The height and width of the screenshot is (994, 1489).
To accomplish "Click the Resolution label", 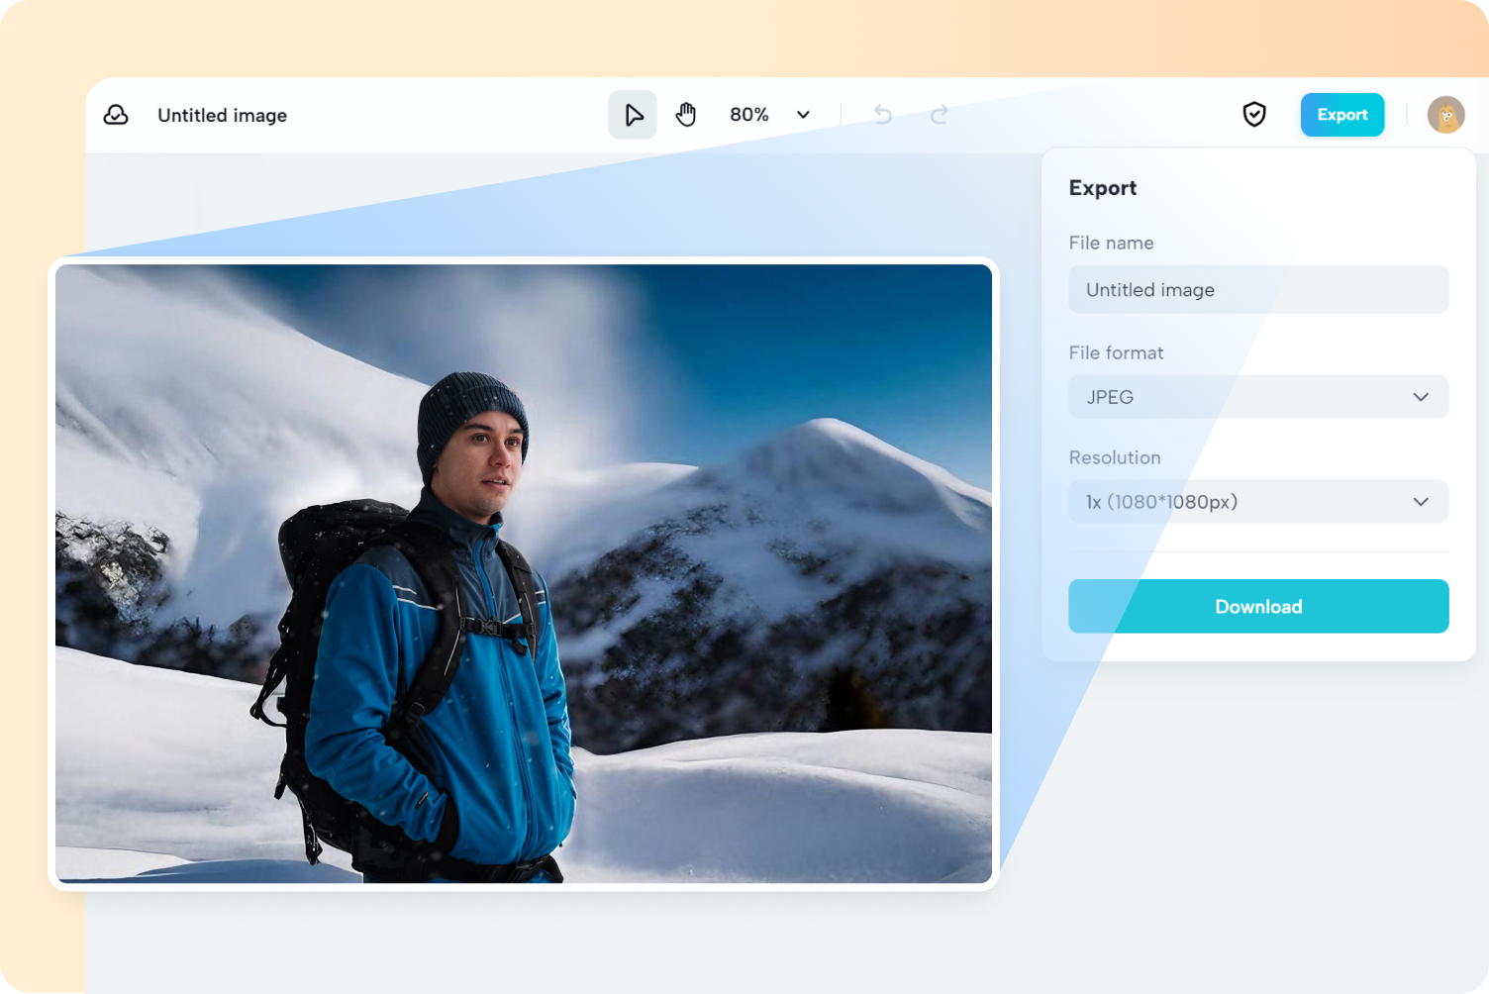I will [1114, 457].
